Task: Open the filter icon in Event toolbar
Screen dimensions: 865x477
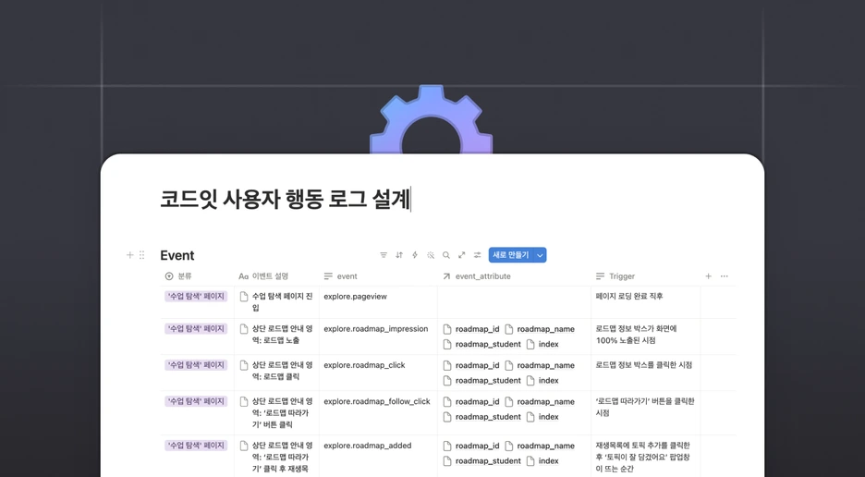Action: coord(384,255)
